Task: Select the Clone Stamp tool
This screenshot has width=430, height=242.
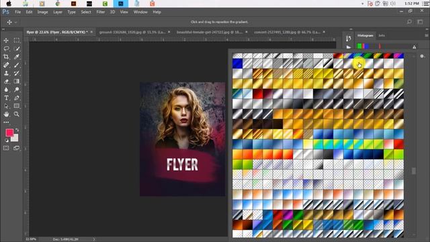Action: point(6,73)
